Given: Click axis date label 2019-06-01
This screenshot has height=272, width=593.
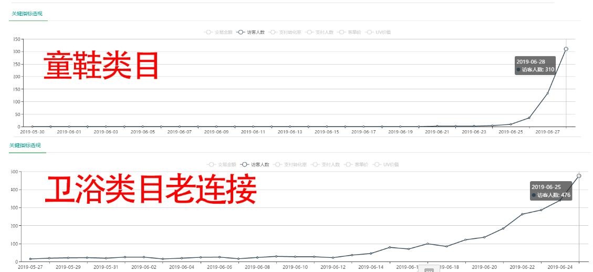Looking at the screenshot, I should (x=69, y=132).
